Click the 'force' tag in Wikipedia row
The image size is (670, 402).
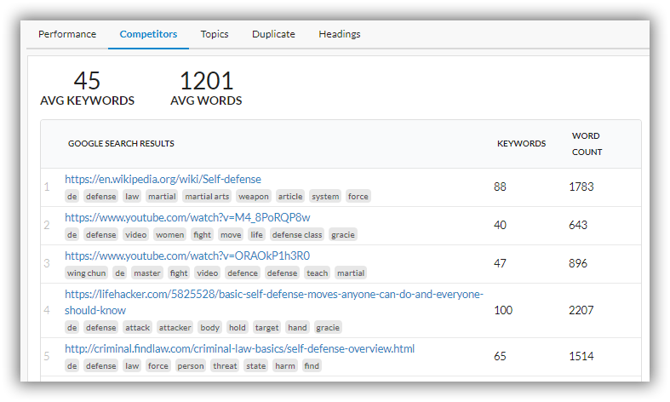[358, 196]
